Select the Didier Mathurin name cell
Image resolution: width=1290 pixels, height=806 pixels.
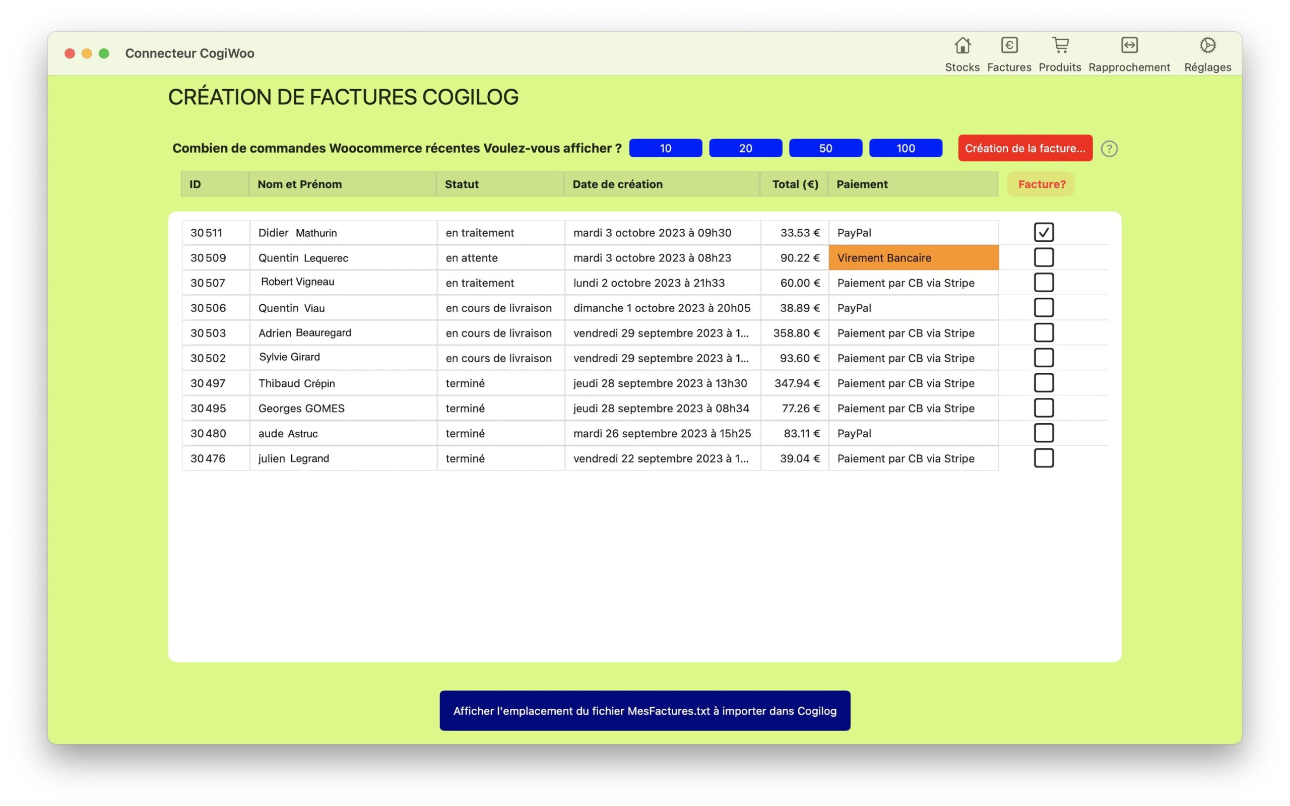(x=343, y=232)
